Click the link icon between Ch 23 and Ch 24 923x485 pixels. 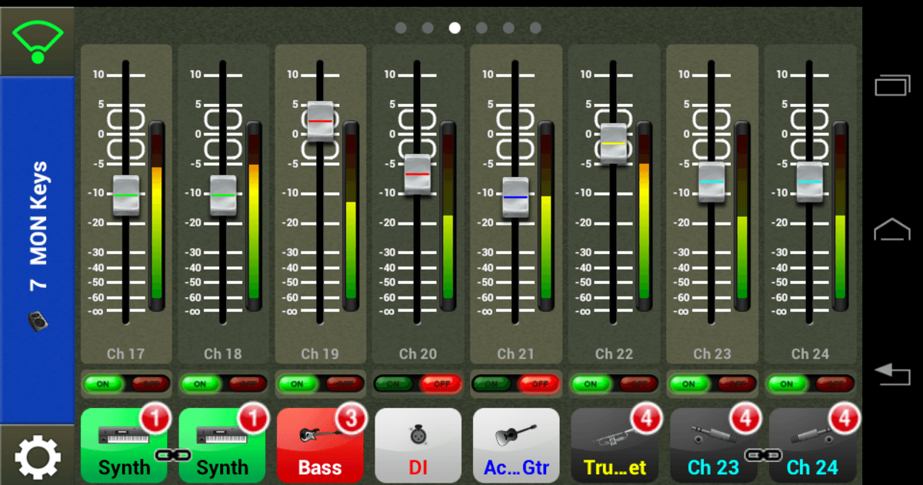(x=761, y=455)
